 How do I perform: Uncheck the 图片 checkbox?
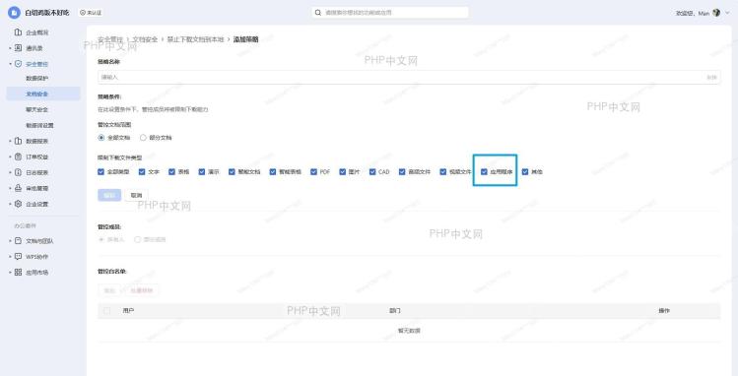pyautogui.click(x=342, y=172)
